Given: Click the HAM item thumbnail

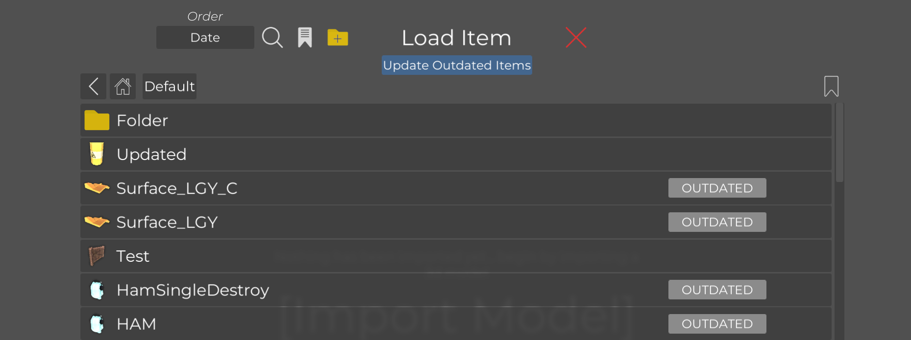Looking at the screenshot, I should [x=97, y=324].
